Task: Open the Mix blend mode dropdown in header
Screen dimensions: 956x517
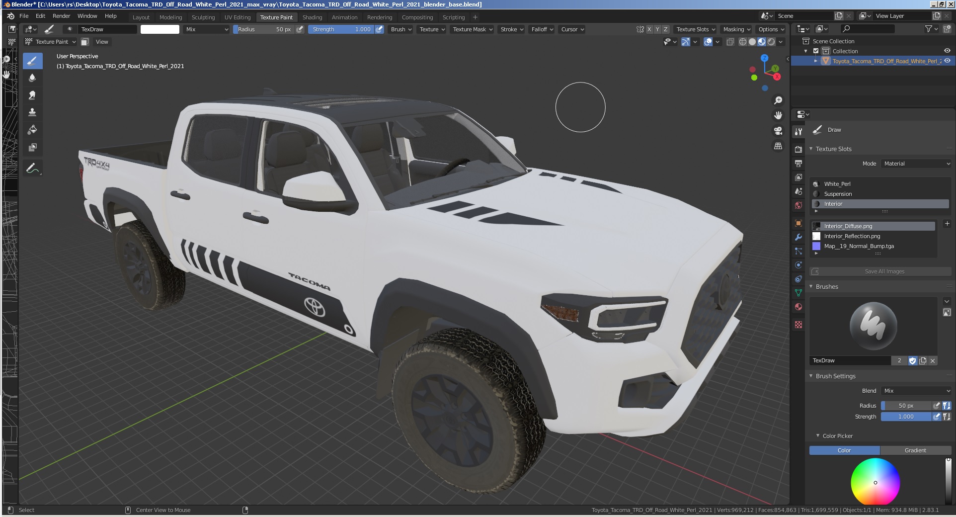Action: tap(206, 29)
